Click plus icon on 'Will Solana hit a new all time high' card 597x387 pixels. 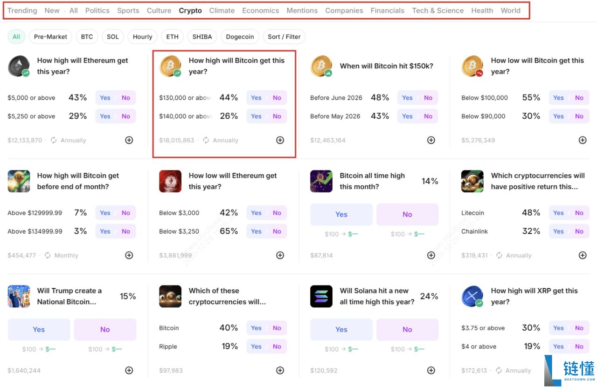click(431, 370)
